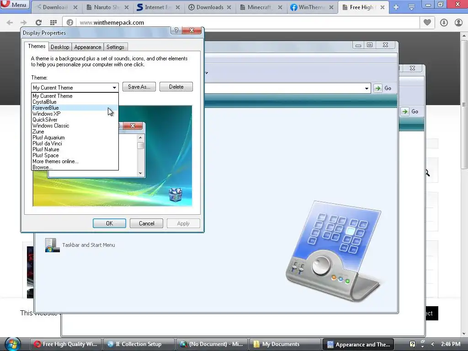The width and height of the screenshot is (468, 351).
Task: Switch to IE Collection Setup taskbar button
Action: [x=138, y=344]
